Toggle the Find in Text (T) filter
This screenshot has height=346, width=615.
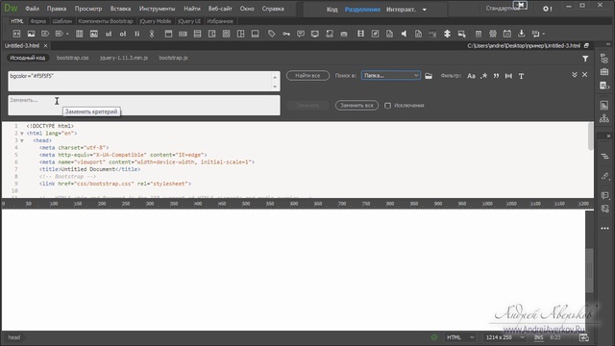click(521, 76)
